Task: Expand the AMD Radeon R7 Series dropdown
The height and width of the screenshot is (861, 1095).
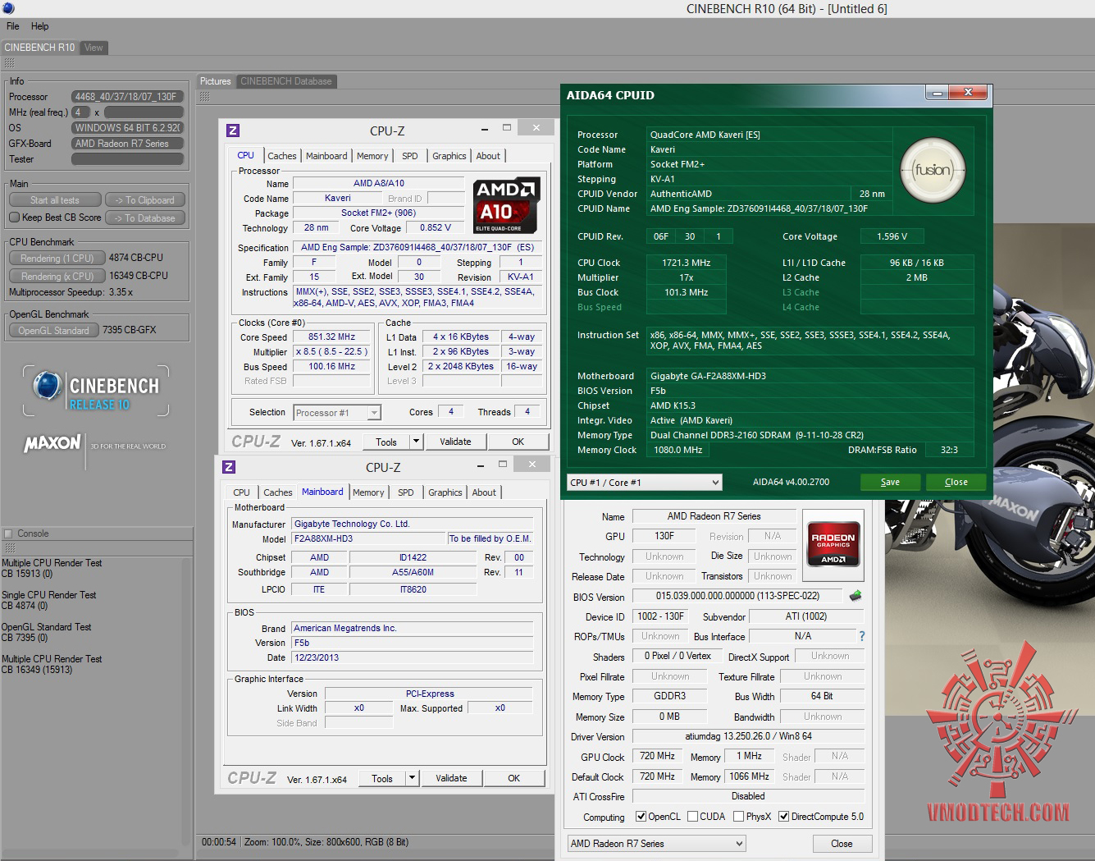Action: 657,844
